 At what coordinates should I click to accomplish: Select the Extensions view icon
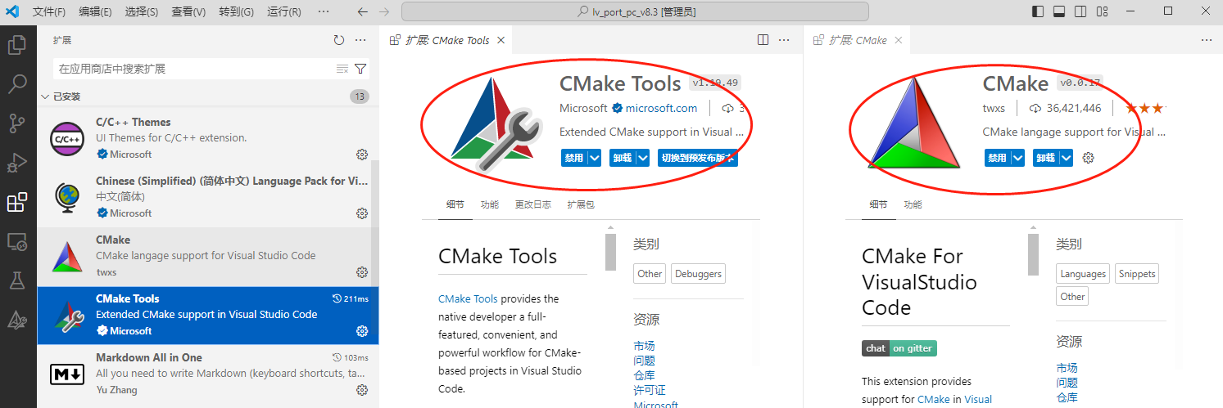(x=17, y=202)
